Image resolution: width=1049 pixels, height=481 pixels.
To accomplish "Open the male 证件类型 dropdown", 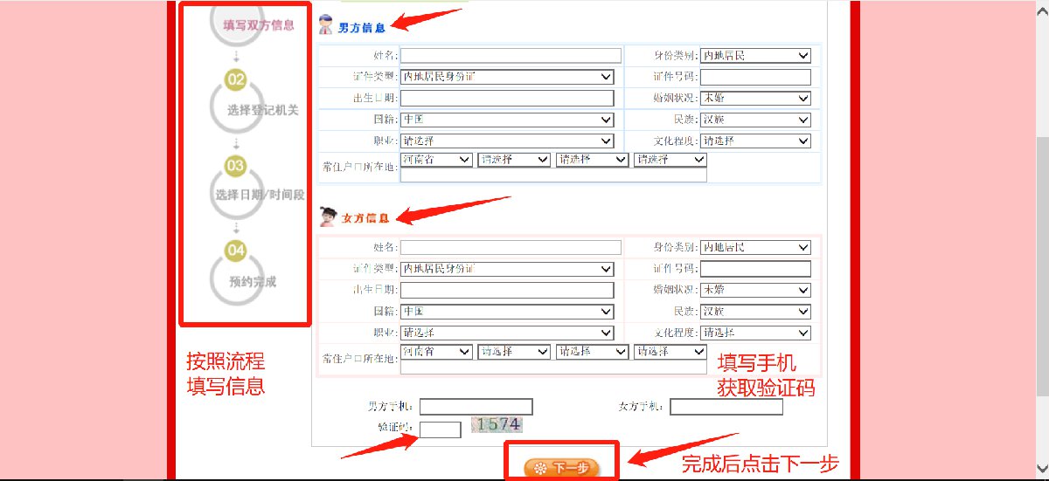I will click(x=507, y=77).
